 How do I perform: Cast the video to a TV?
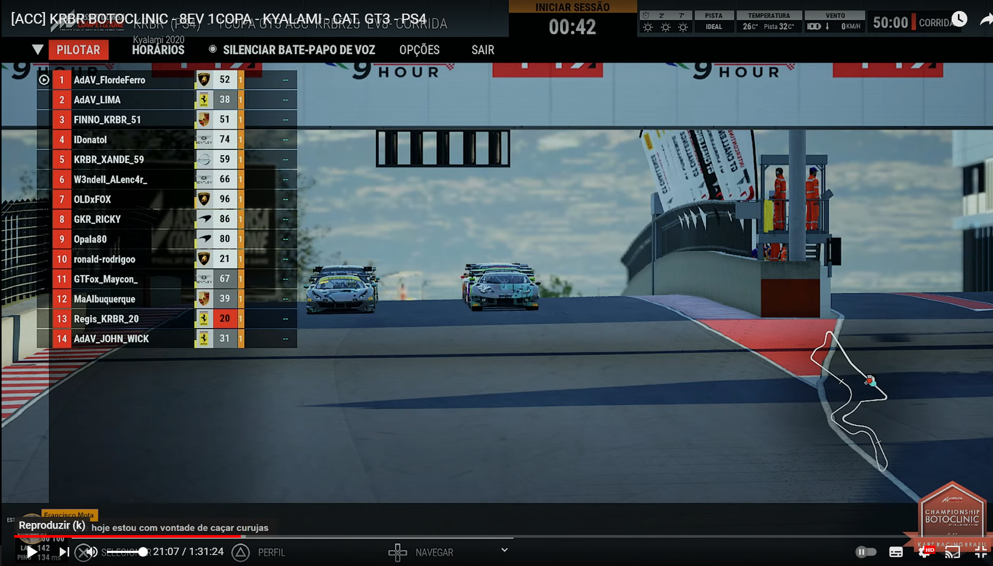pyautogui.click(x=953, y=552)
